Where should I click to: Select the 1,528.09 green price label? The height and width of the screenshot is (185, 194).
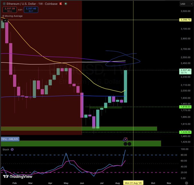tap(185, 132)
